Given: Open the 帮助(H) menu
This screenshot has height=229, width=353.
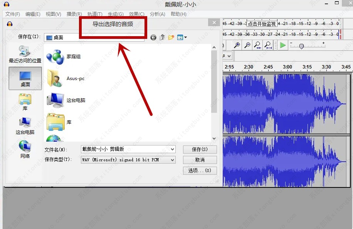Looking at the screenshot, I should (x=178, y=14).
